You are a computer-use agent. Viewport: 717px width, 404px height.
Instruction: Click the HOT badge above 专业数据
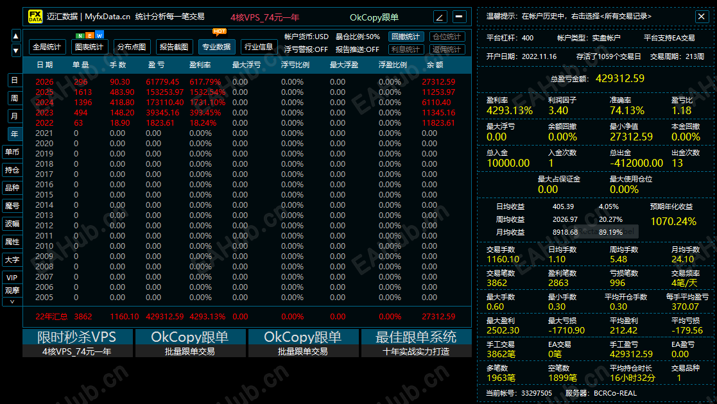pos(220,31)
